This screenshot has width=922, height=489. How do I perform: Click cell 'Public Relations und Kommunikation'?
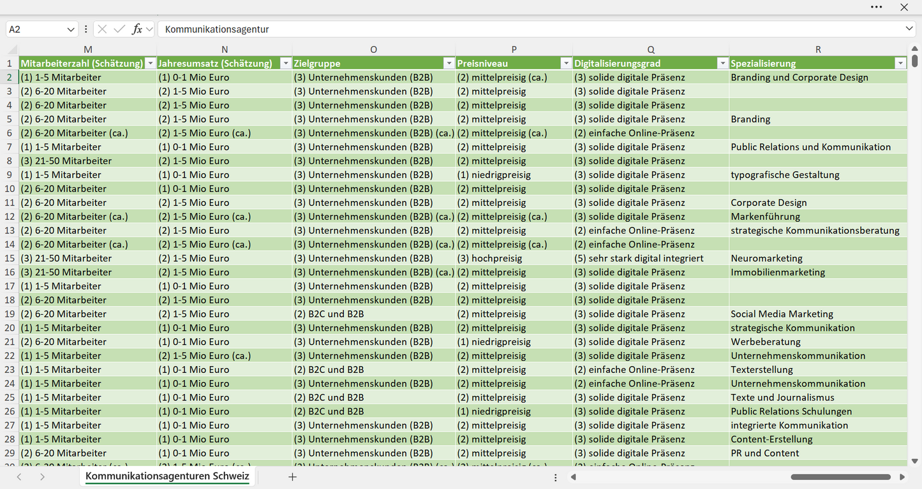tap(818, 147)
